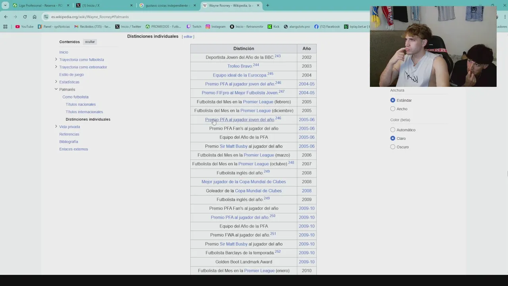Viewport: 508px width, 286px height.
Task: Open the alangulotv.pro bookmark
Action: click(297, 27)
